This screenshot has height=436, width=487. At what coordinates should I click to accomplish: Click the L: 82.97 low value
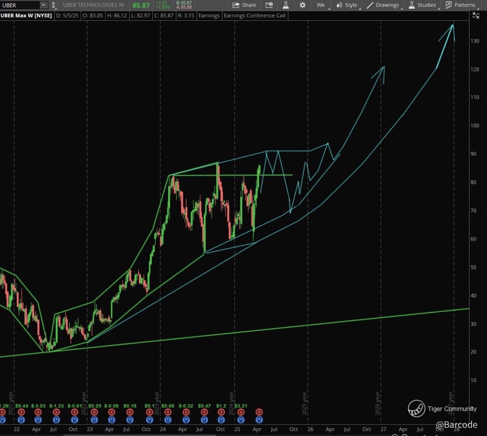(141, 16)
